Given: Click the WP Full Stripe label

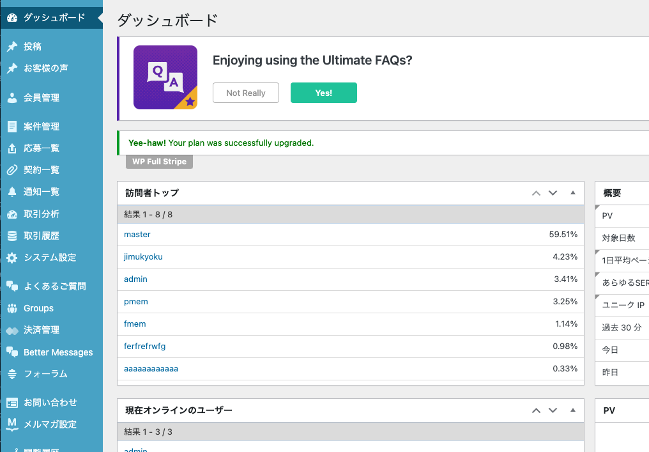Looking at the screenshot, I should (159, 162).
